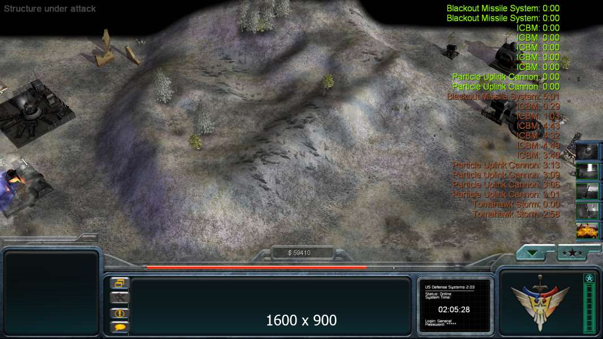Screen dimensions: 603x339
Task: Click the ICBM: 0:29 timer
Action: [x=538, y=106]
